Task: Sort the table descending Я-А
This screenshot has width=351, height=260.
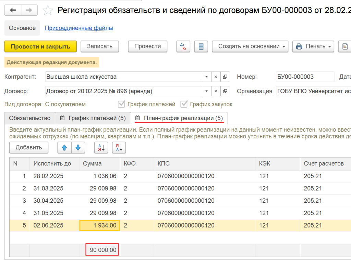Action: [119, 148]
